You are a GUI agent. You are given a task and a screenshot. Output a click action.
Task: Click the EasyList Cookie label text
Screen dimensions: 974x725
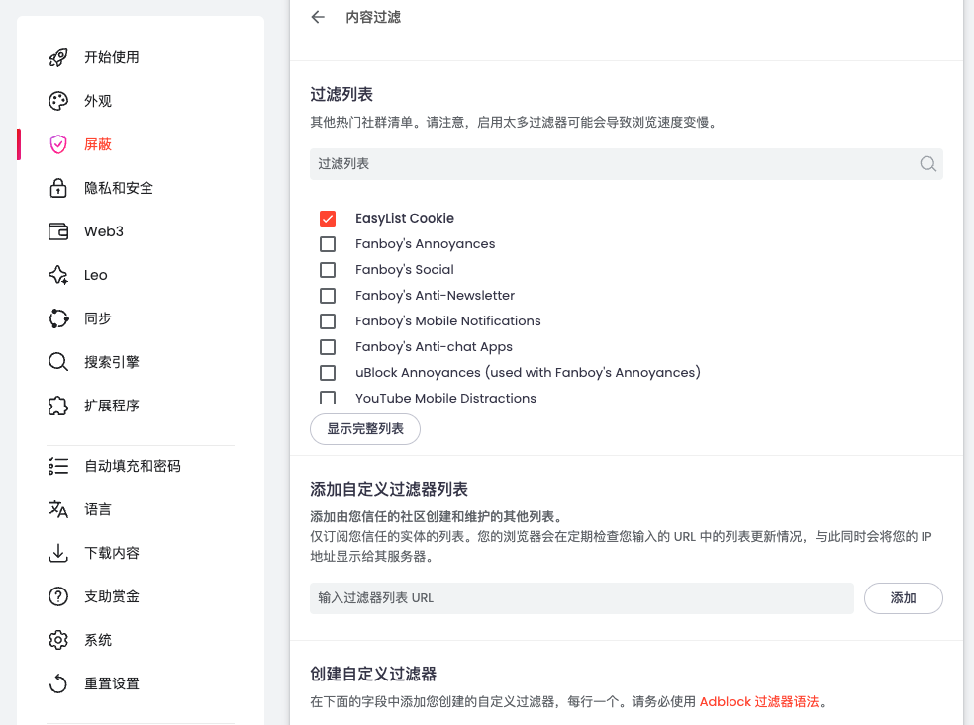pyautogui.click(x=405, y=219)
